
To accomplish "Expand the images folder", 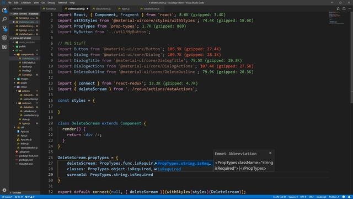I will (24, 78).
